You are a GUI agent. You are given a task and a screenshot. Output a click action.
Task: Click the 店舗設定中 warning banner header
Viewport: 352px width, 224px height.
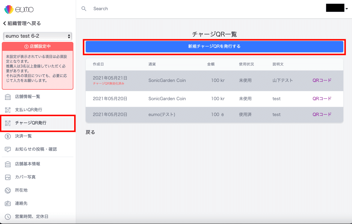click(x=37, y=46)
